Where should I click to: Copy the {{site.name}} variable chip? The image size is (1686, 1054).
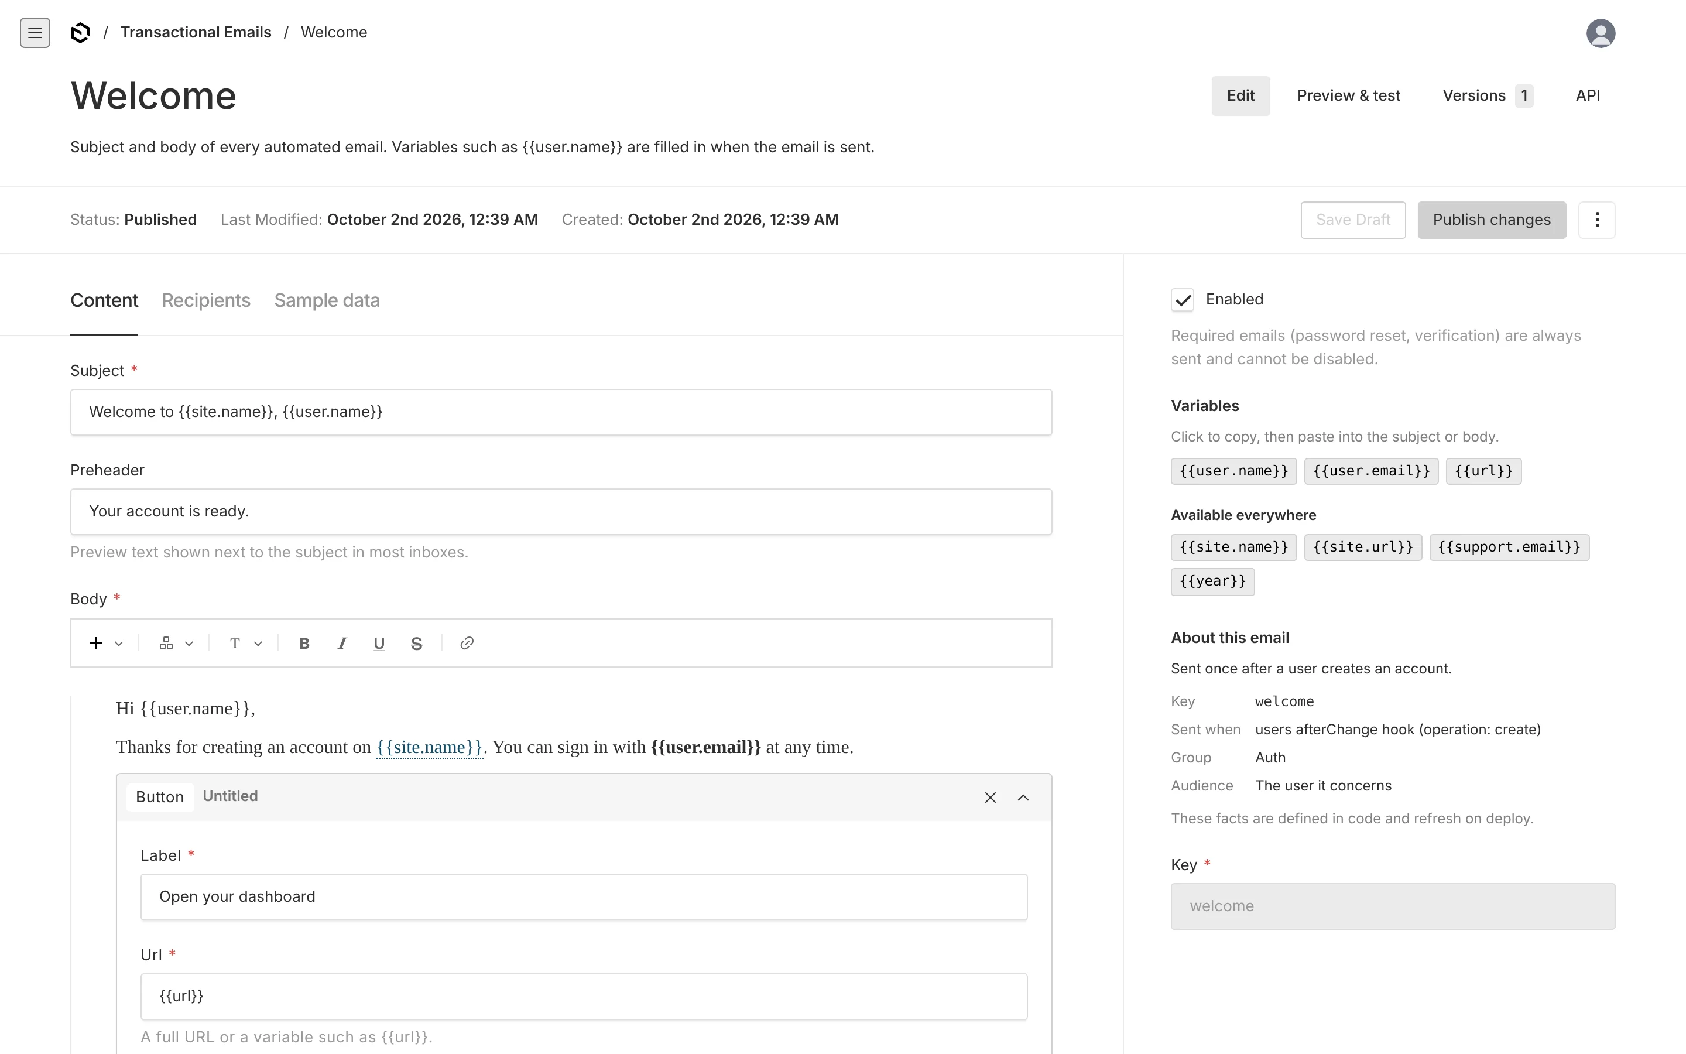click(x=1234, y=547)
